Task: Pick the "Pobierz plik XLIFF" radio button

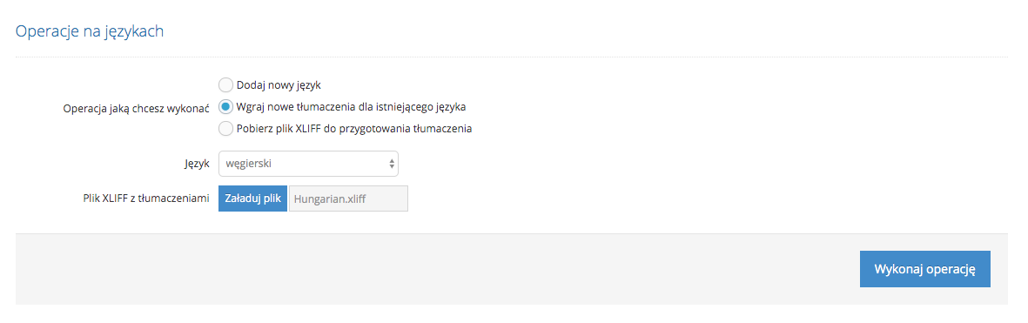Action: [x=225, y=128]
